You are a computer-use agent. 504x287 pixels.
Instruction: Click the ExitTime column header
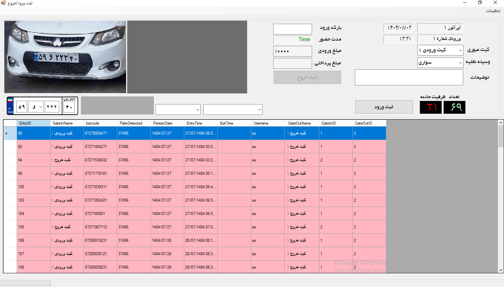click(x=234, y=123)
